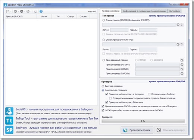Open buy-private-proxies link in 'Проверка' section
This screenshot has width=194, height=140.
167,82
